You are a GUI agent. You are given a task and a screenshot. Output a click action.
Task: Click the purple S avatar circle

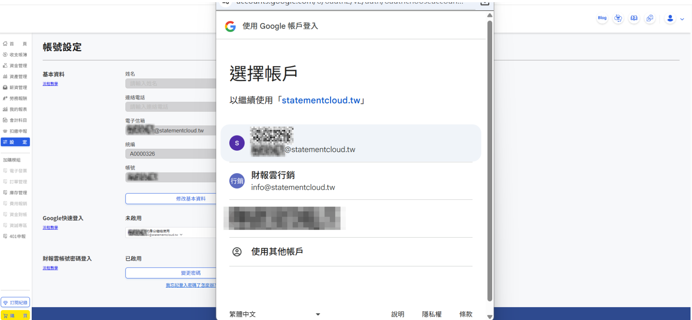click(237, 143)
